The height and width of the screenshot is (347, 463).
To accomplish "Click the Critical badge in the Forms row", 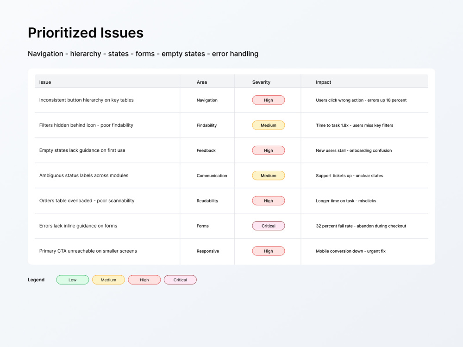I will (269, 226).
